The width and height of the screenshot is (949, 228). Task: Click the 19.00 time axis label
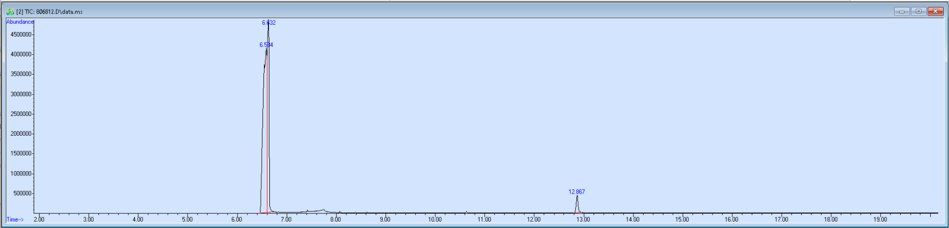coord(880,219)
